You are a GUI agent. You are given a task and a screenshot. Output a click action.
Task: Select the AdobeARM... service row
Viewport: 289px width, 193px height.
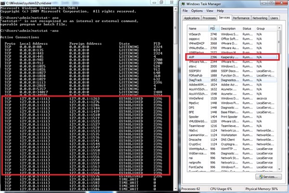(x=232, y=85)
